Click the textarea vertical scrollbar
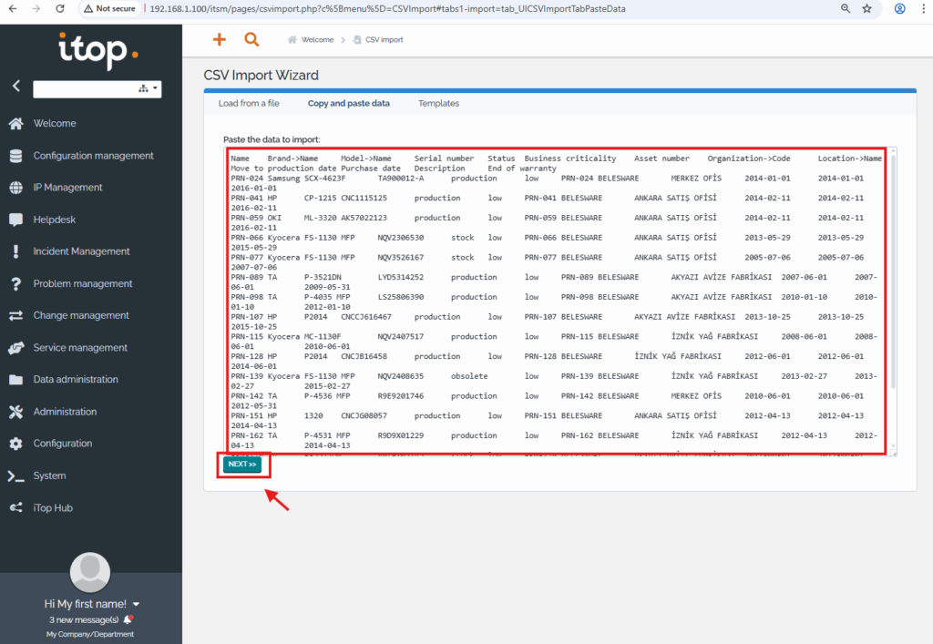 (892, 273)
